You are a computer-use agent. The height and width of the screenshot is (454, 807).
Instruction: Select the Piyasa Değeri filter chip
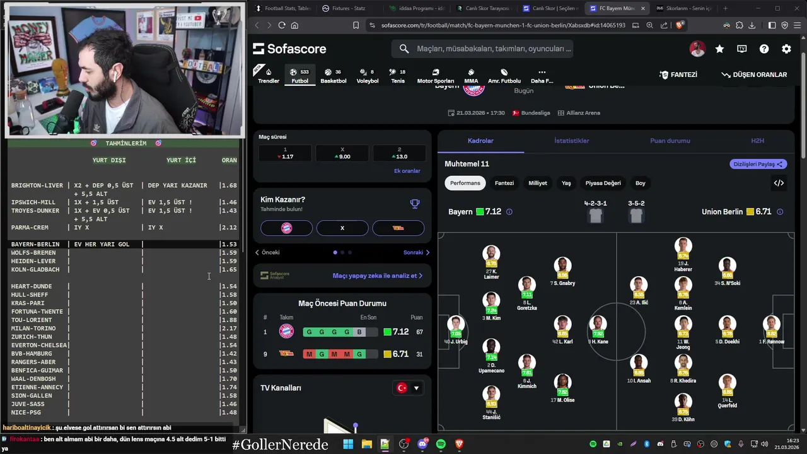[x=603, y=183]
